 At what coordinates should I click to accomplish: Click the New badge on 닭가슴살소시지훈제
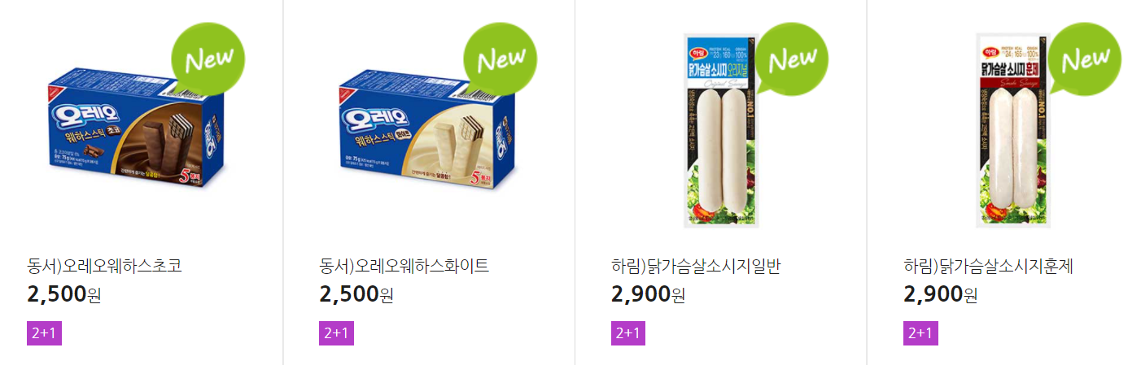tap(1084, 59)
